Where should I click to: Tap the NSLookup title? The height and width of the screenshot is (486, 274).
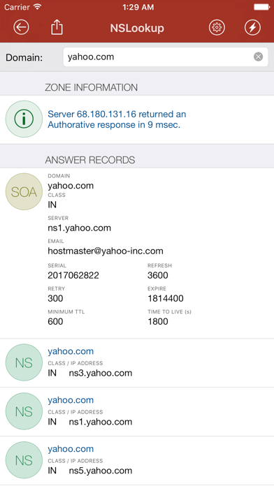tap(137, 28)
